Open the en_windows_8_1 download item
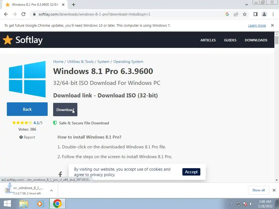The width and height of the screenshot is (279, 209). (25, 190)
